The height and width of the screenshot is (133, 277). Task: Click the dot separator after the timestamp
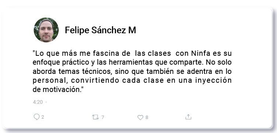coord(46,102)
